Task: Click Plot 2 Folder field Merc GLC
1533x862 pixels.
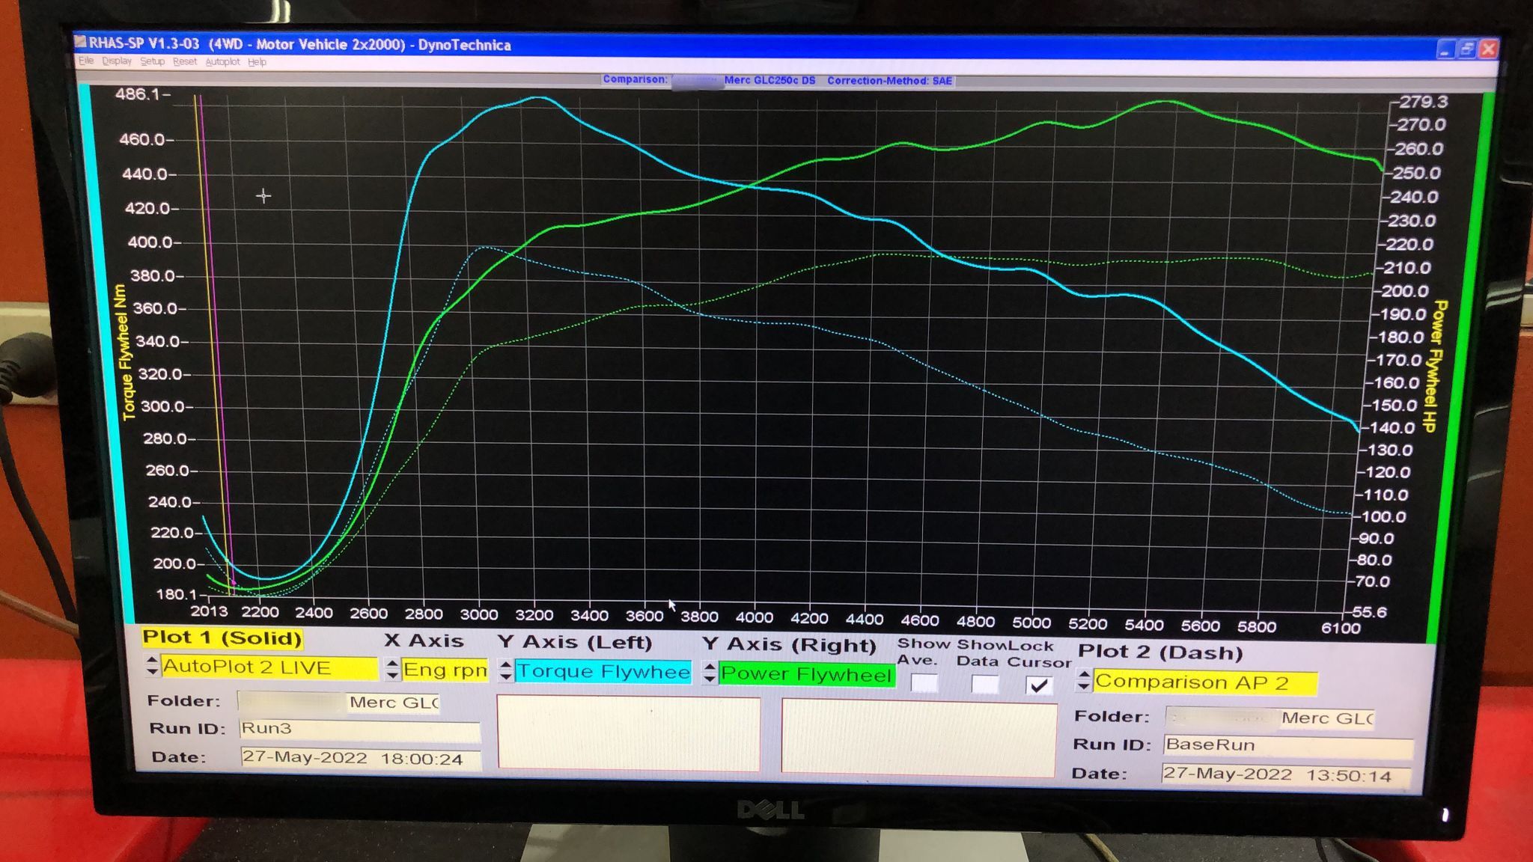Action: pyautogui.click(x=1270, y=718)
